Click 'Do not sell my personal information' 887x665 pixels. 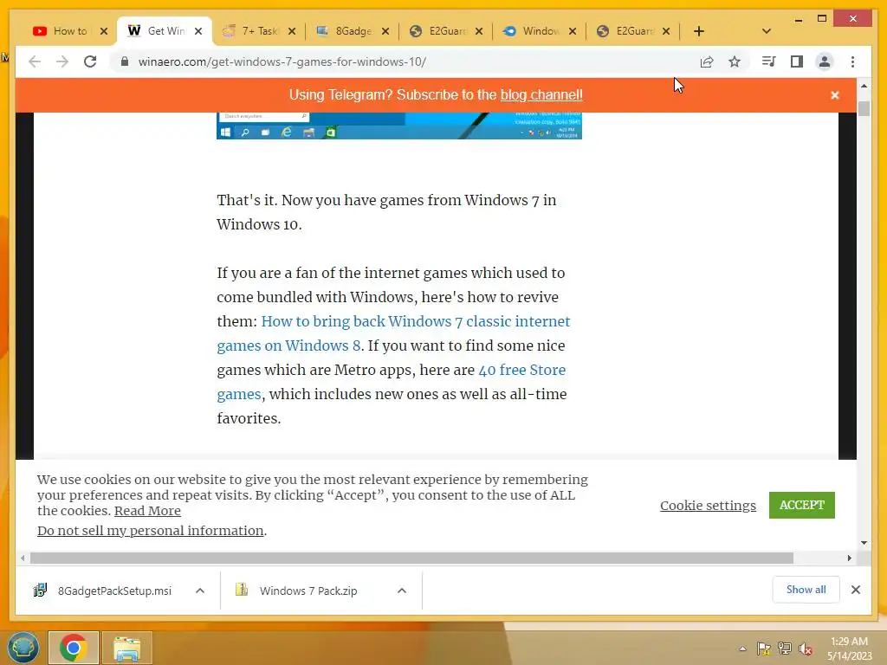(151, 531)
